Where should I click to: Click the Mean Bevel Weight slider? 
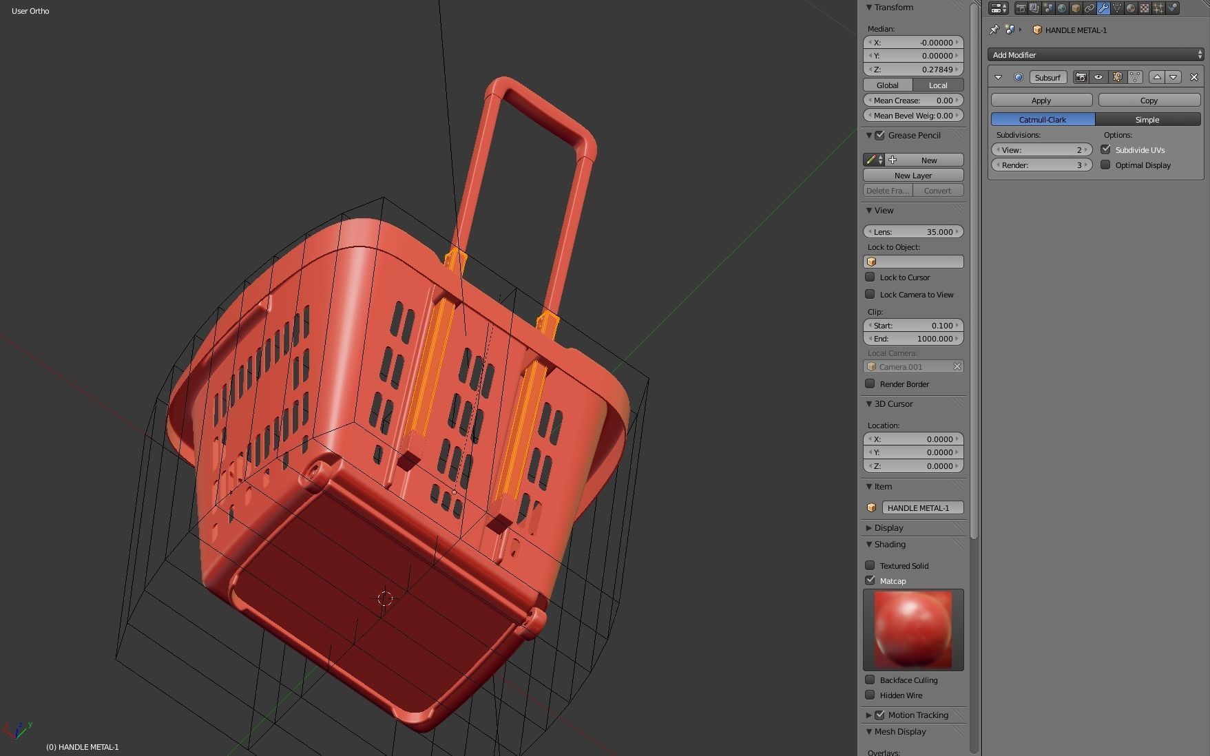[x=913, y=116]
